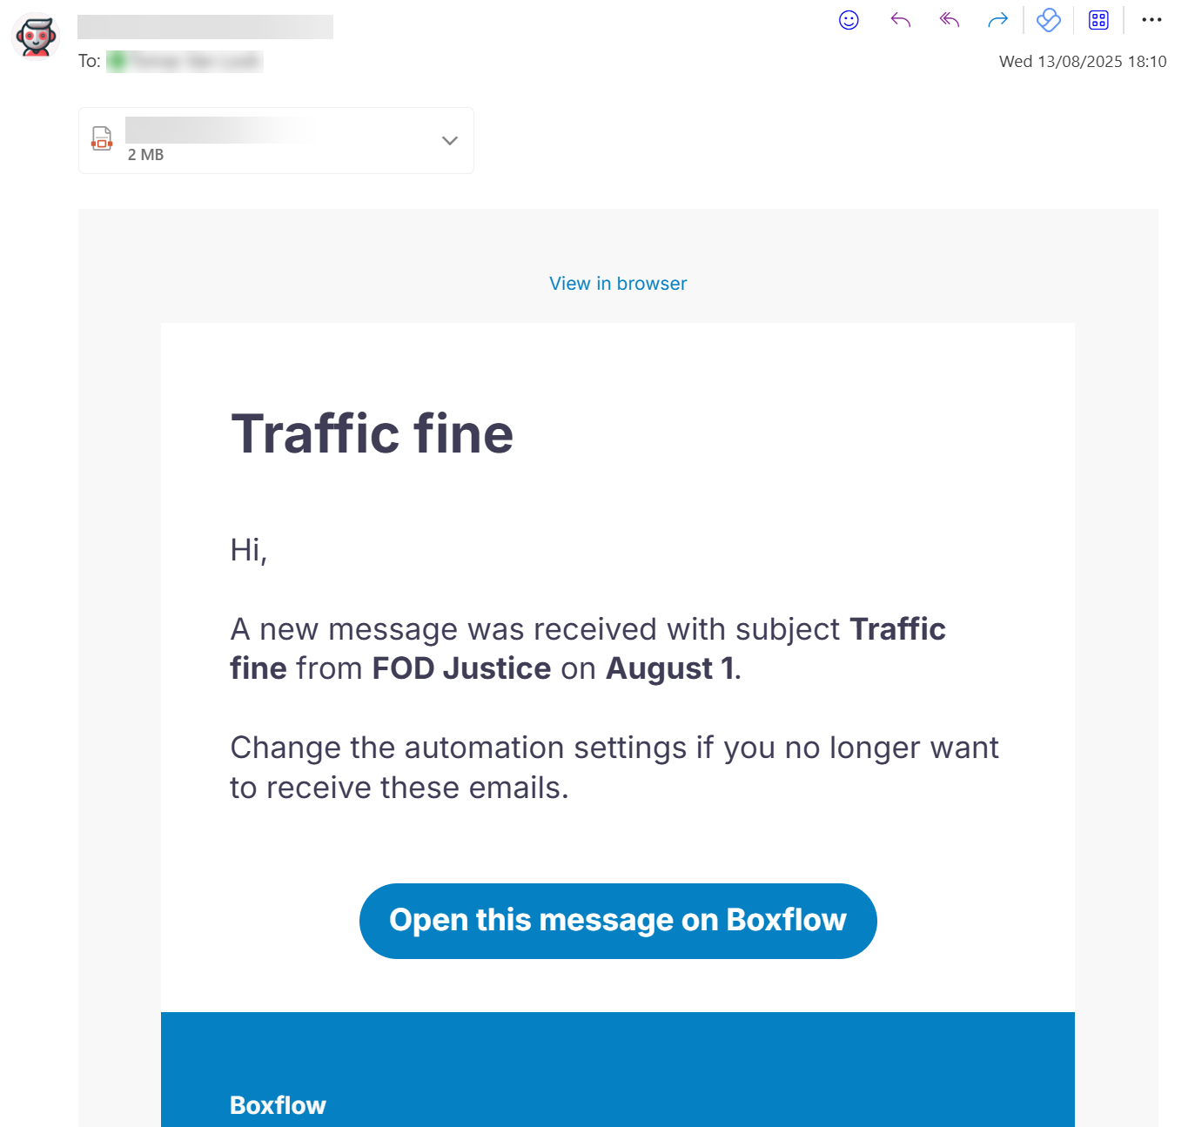The width and height of the screenshot is (1195, 1127).
Task: Open the More actions ellipsis menu
Action: point(1151,20)
